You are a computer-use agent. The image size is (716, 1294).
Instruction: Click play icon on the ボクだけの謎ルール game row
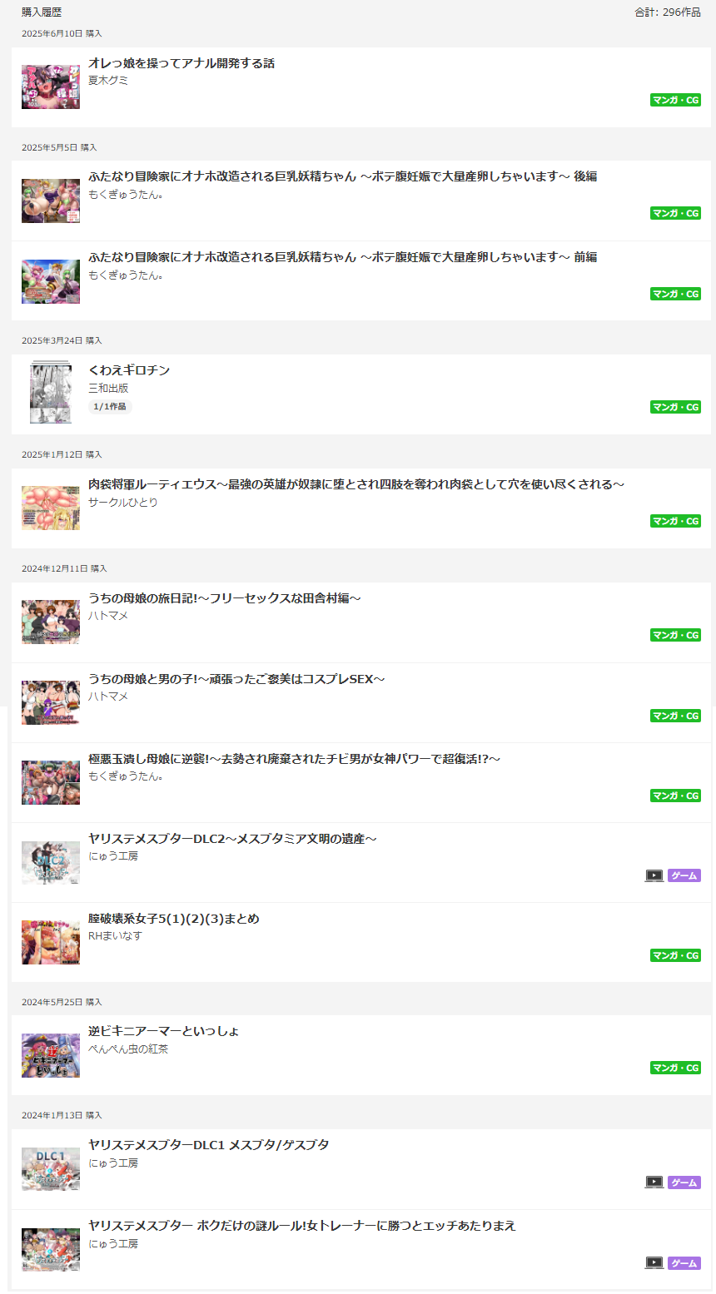[654, 1263]
